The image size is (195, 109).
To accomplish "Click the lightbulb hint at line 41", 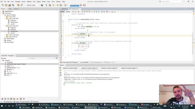I will pos(61,43).
